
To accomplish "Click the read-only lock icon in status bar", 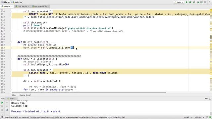I will click(x=203, y=117).
